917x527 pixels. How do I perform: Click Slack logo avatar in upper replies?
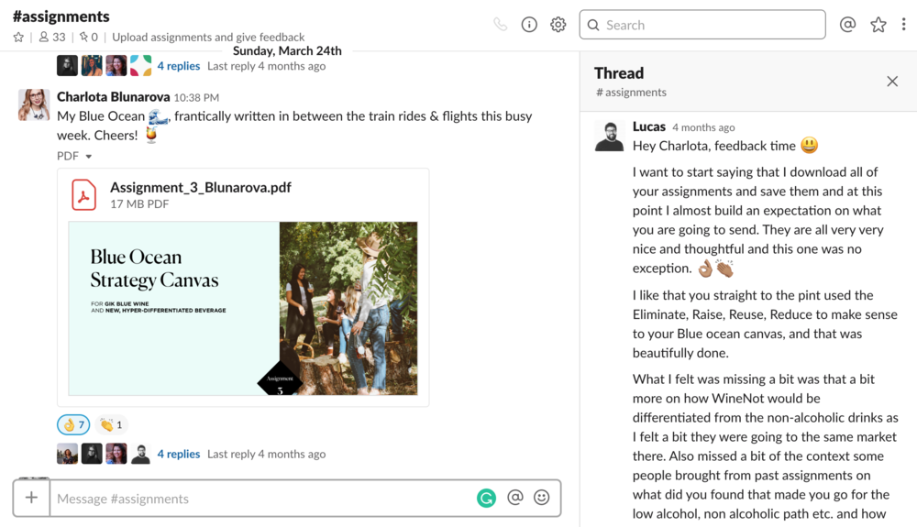click(140, 65)
